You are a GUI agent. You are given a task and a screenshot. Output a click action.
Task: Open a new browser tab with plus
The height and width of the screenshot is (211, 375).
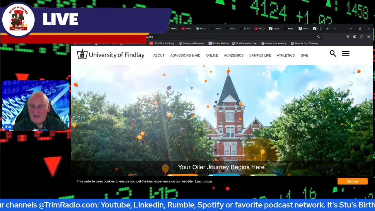[x=328, y=28]
